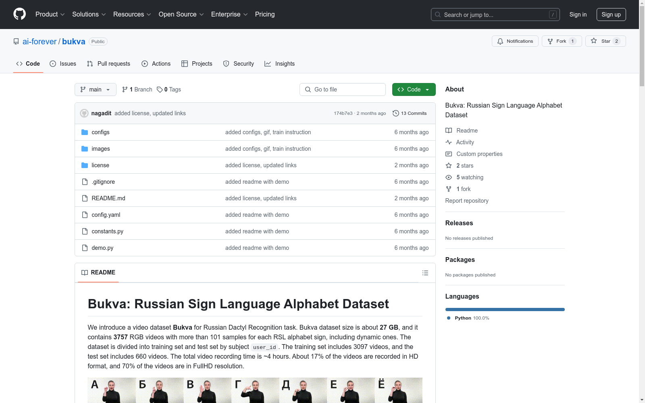Open the Pricing page
The width and height of the screenshot is (645, 403).
[x=265, y=15]
